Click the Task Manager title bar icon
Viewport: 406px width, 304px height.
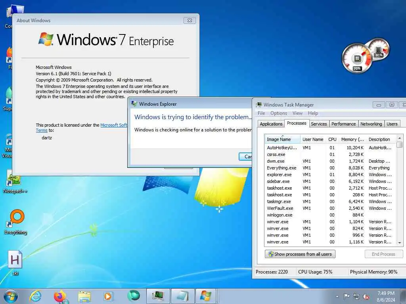coord(259,104)
